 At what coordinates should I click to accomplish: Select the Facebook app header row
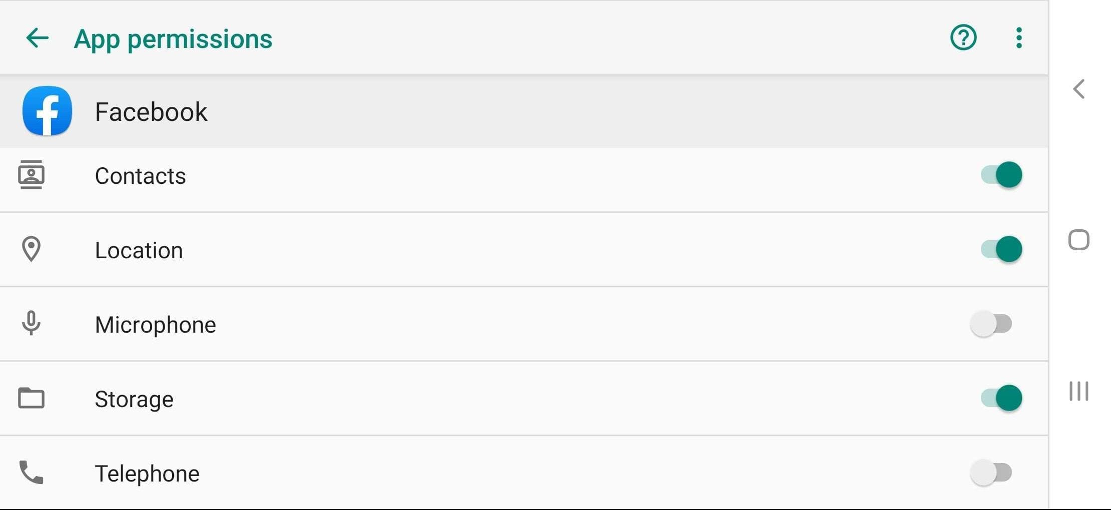524,111
